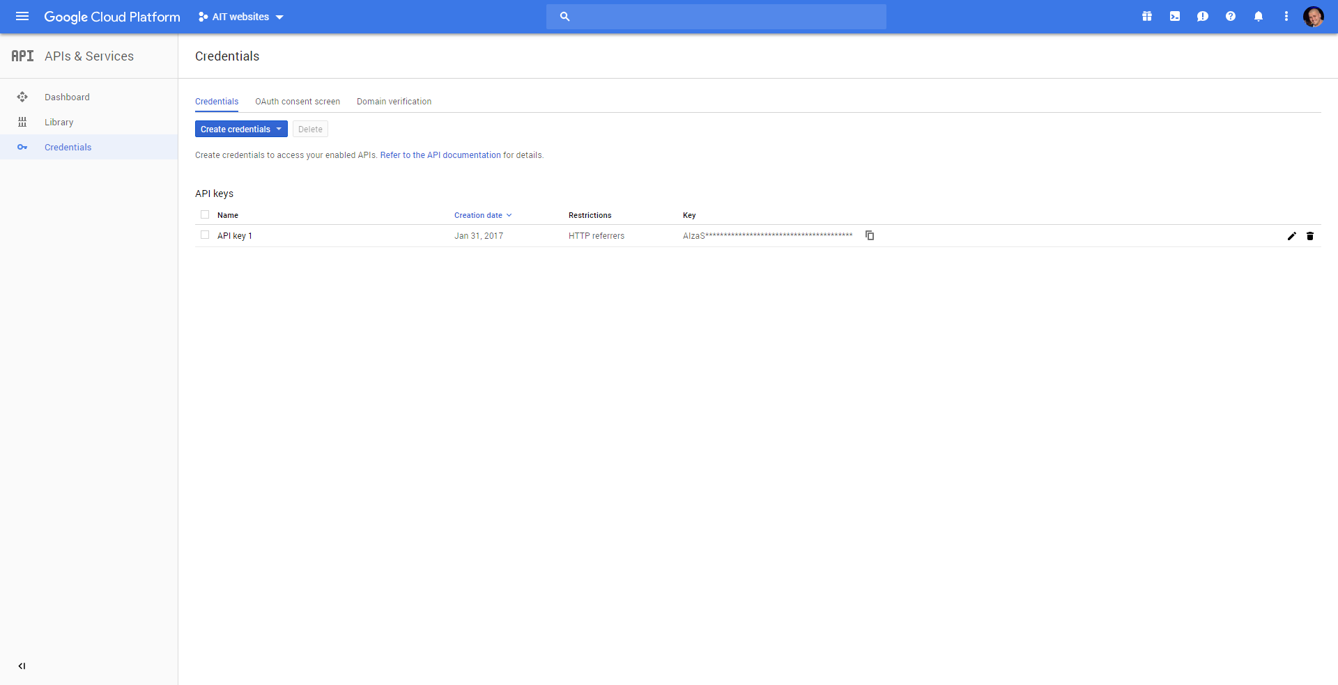Click the Credentials key icon
The width and height of the screenshot is (1338, 685).
(x=22, y=147)
